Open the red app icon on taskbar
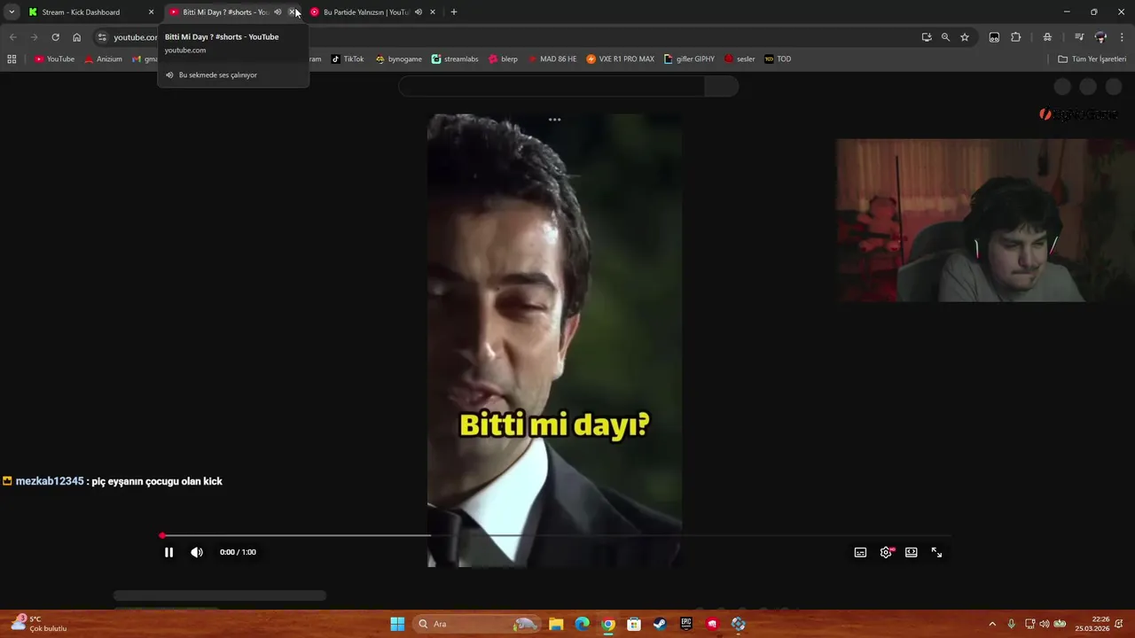 712,624
